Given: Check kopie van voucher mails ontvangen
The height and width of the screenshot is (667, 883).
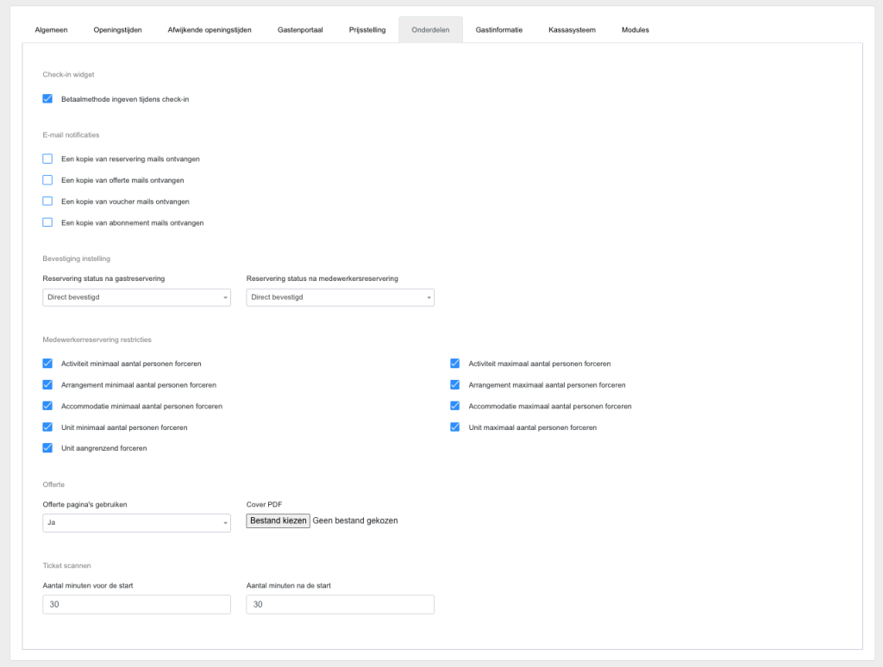Looking at the screenshot, I should click(47, 201).
